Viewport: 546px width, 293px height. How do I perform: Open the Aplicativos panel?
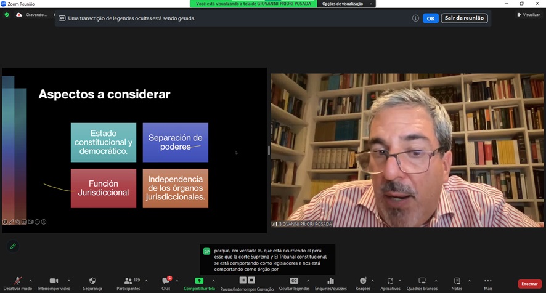pyautogui.click(x=390, y=283)
